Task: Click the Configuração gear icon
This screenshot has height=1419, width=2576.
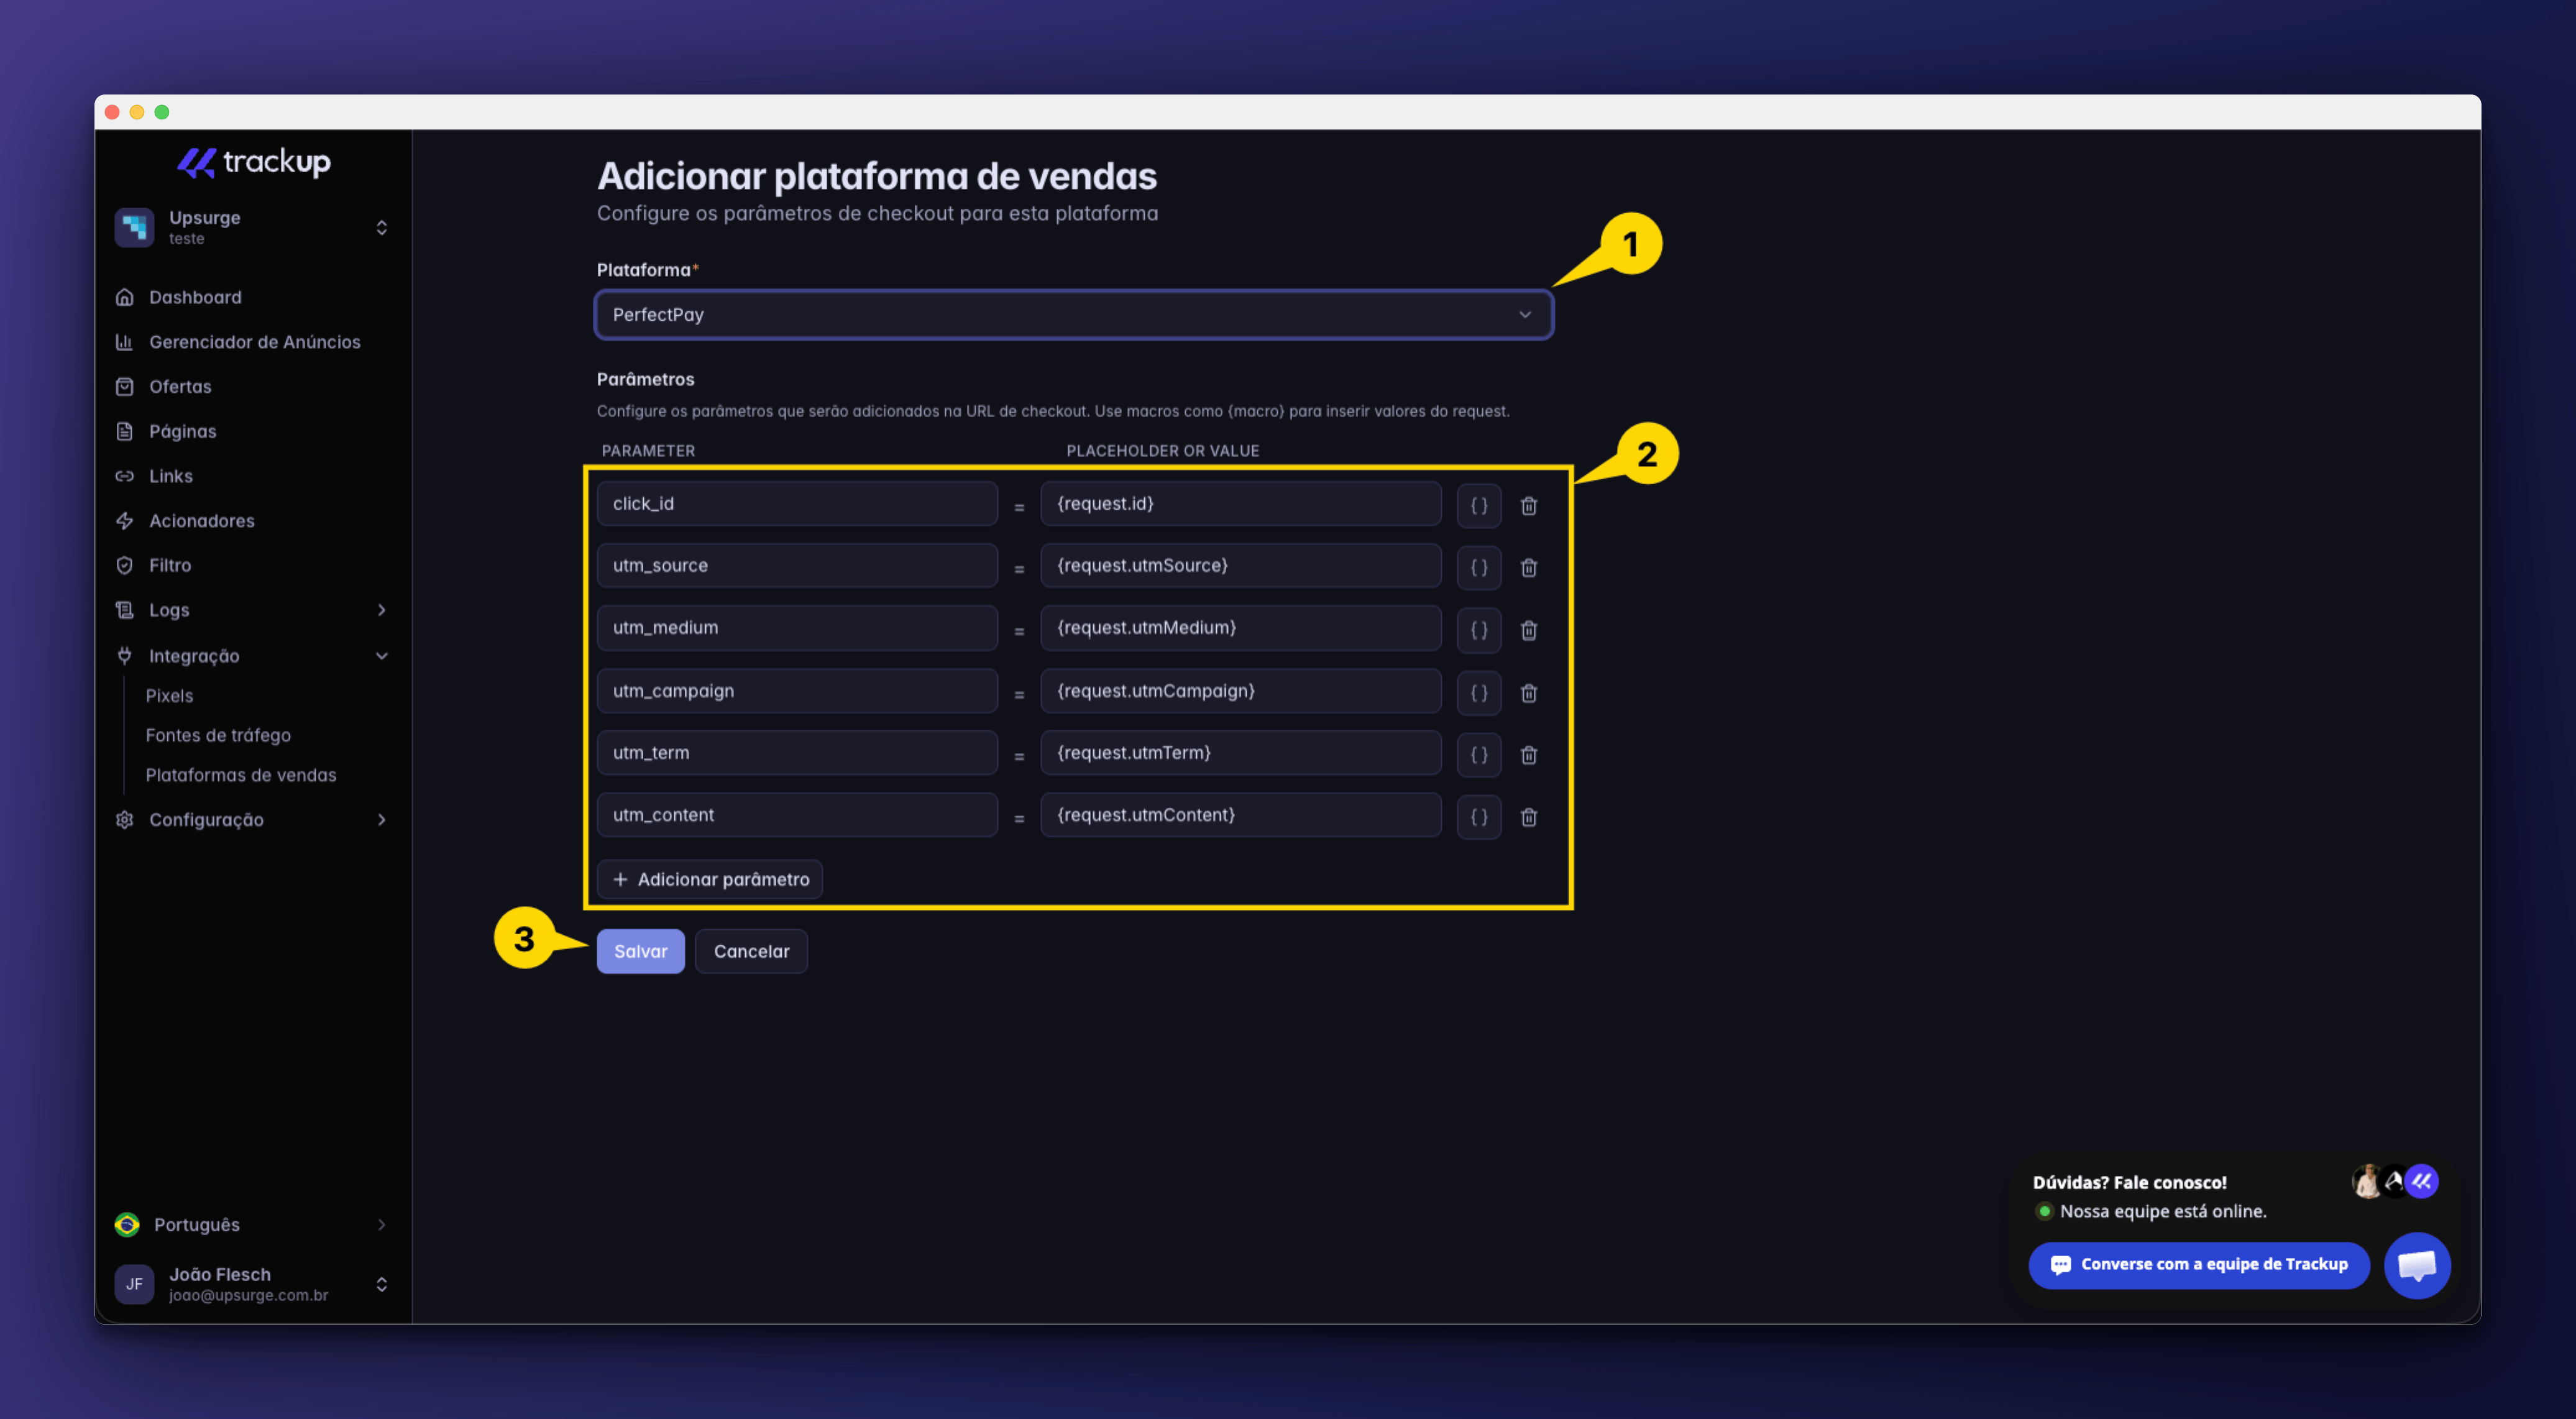Action: click(x=124, y=820)
